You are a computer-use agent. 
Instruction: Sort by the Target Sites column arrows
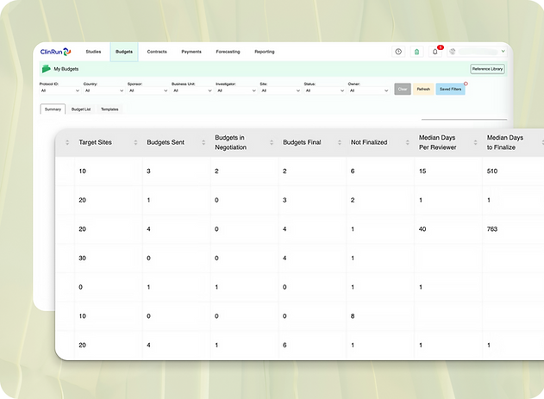pyautogui.click(x=135, y=142)
